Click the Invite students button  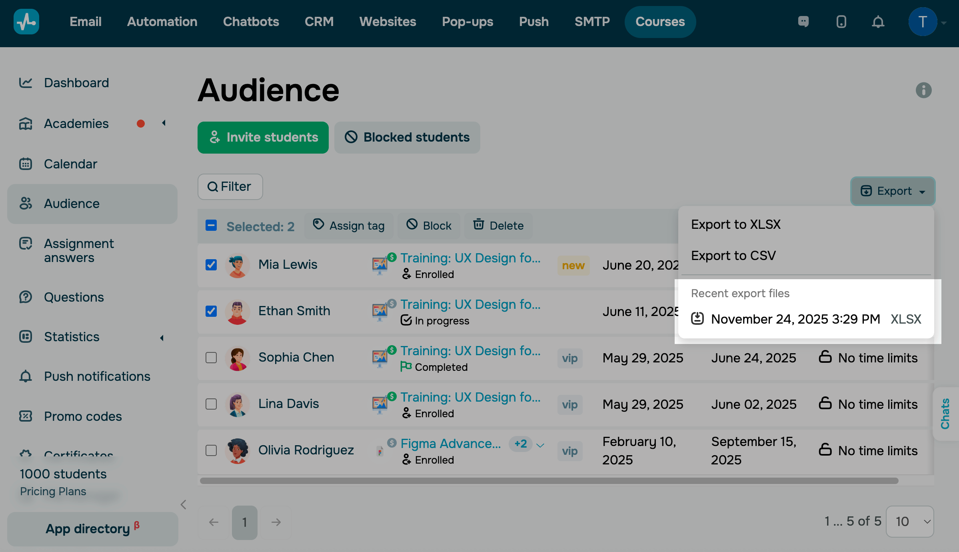(x=263, y=138)
